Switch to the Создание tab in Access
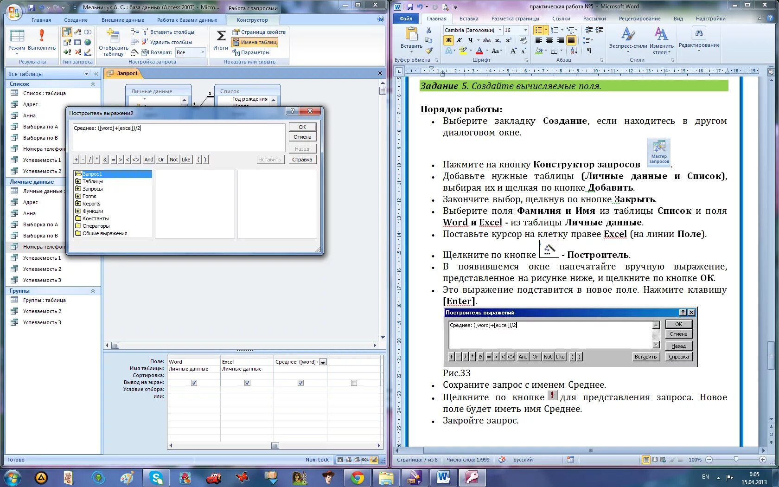 pyautogui.click(x=76, y=20)
